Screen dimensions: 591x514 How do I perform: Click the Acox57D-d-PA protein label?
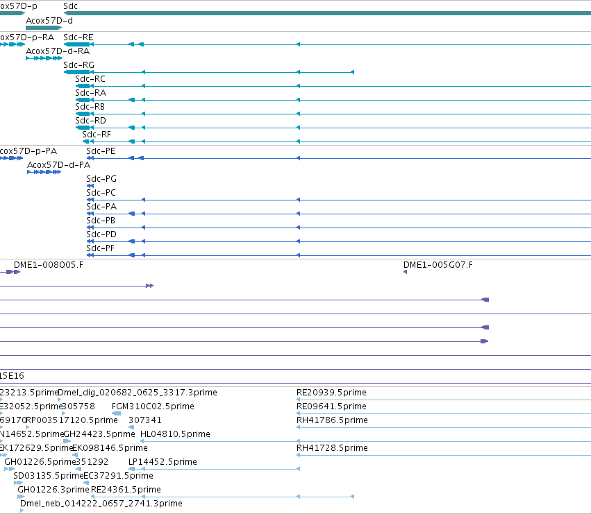(59, 165)
